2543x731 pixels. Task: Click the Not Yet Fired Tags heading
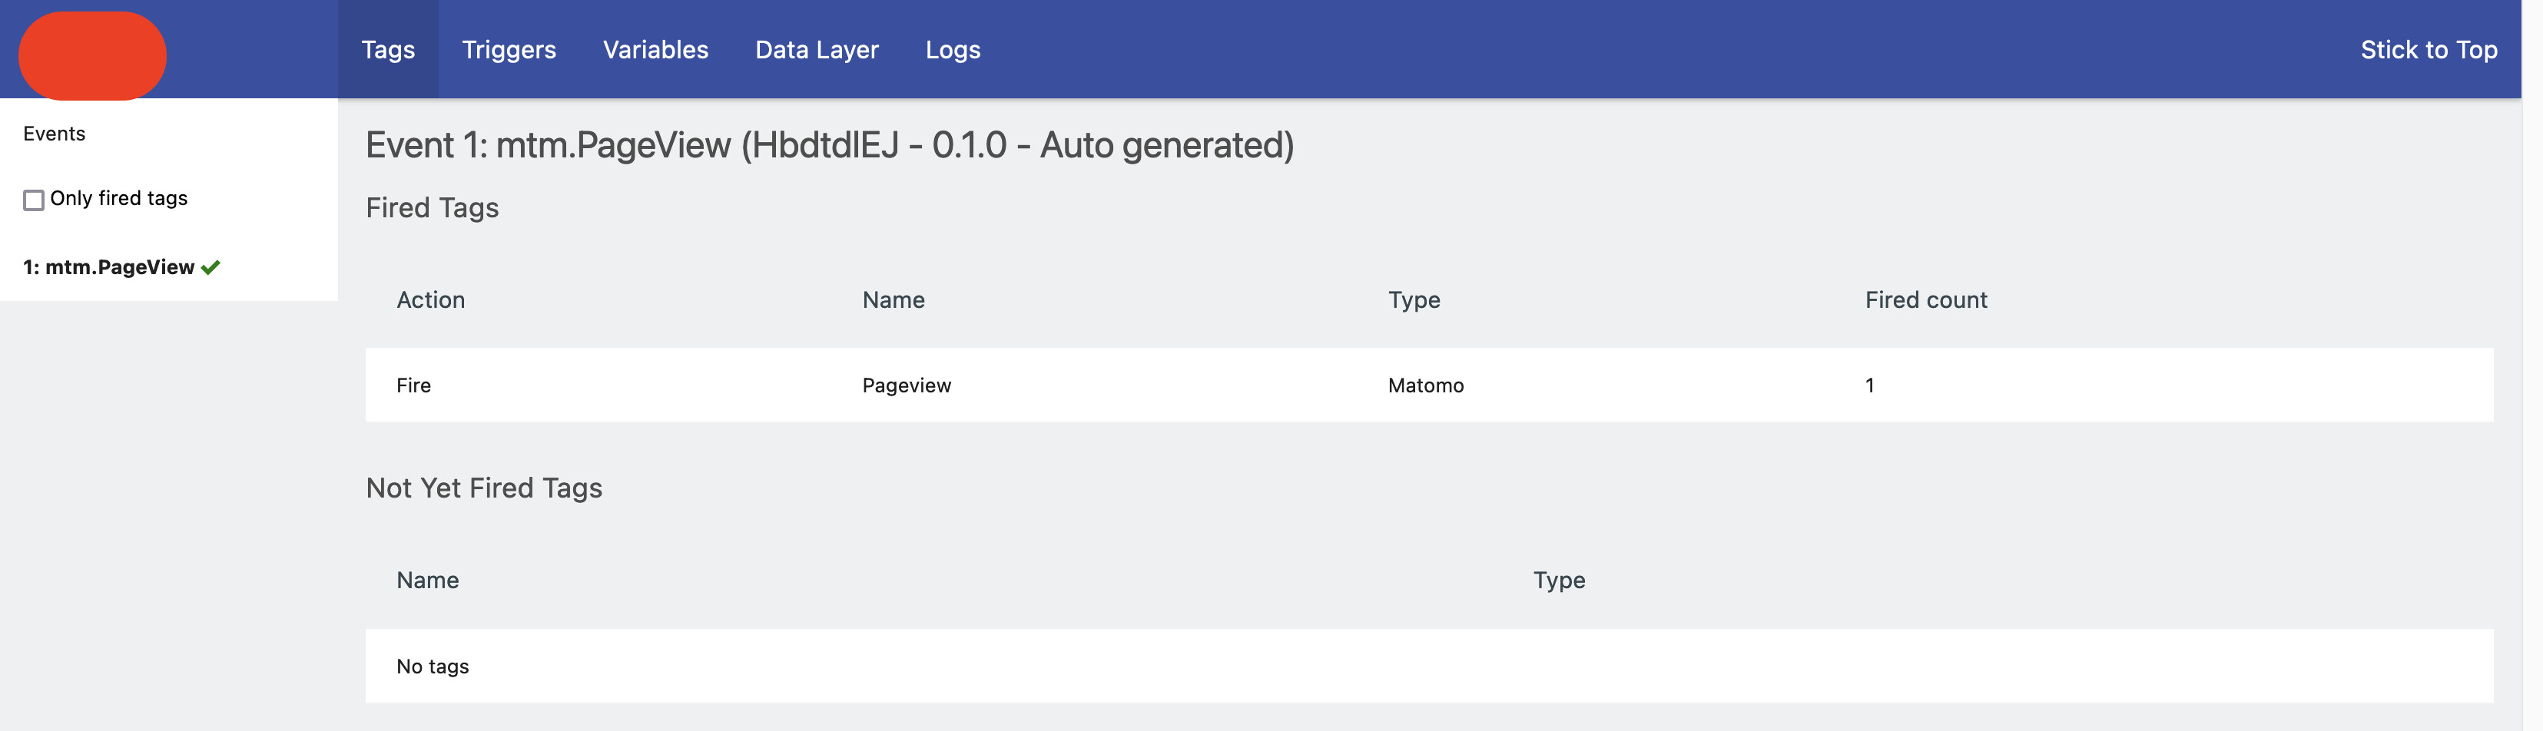(x=484, y=488)
